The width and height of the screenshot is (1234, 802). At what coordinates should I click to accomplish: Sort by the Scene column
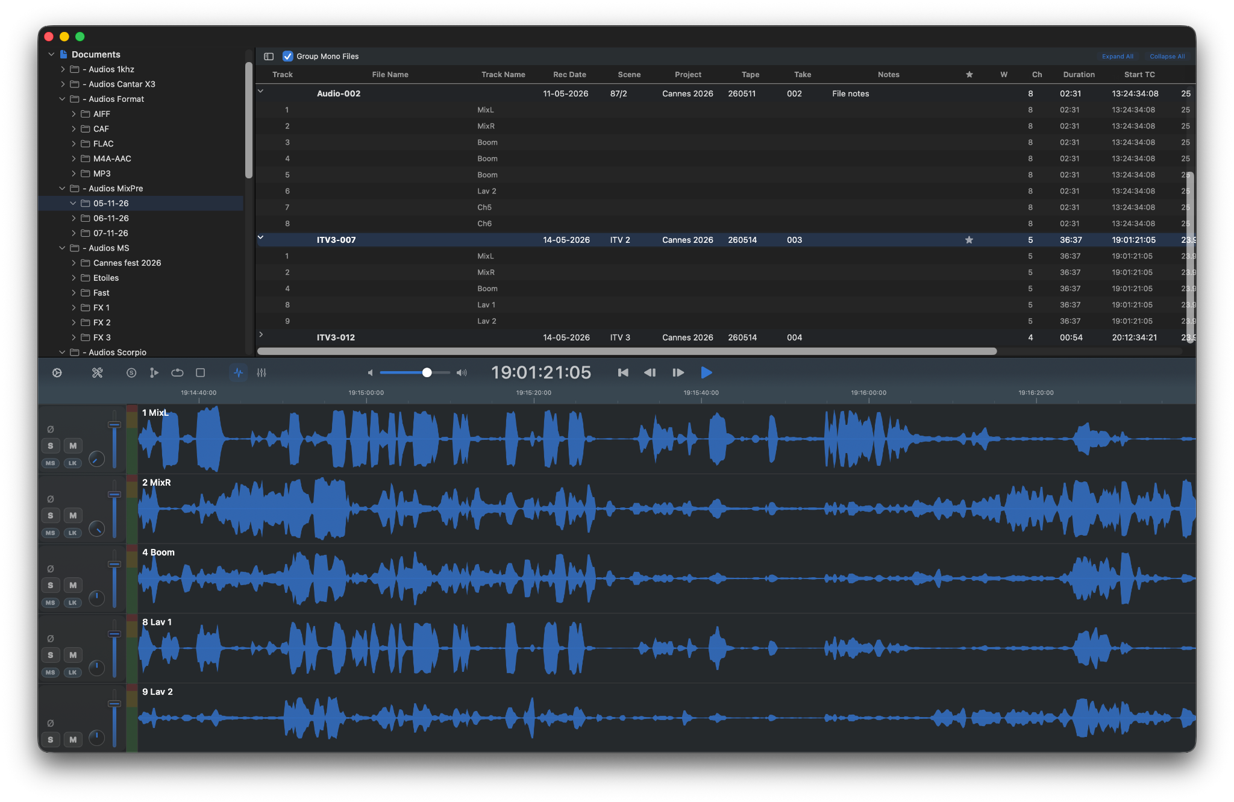point(629,75)
